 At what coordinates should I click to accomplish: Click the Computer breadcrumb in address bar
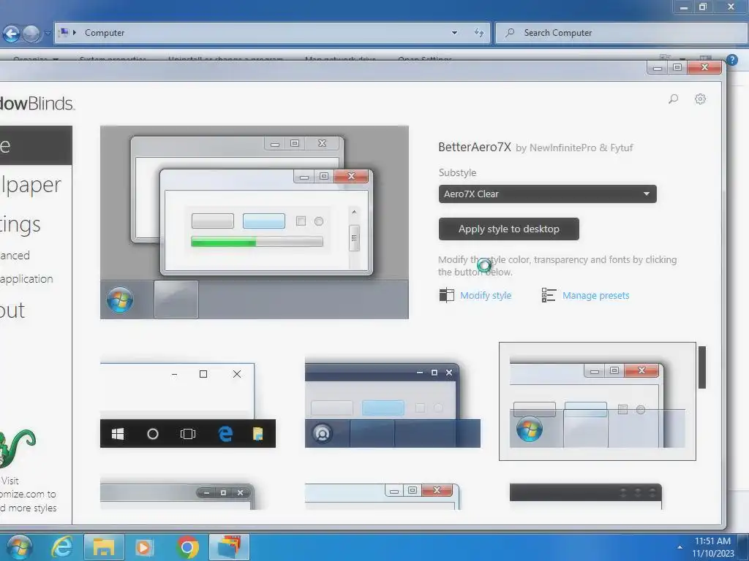pyautogui.click(x=105, y=33)
